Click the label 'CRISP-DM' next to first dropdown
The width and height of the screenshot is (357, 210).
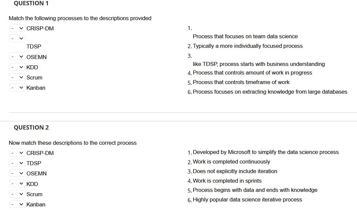pos(40,28)
